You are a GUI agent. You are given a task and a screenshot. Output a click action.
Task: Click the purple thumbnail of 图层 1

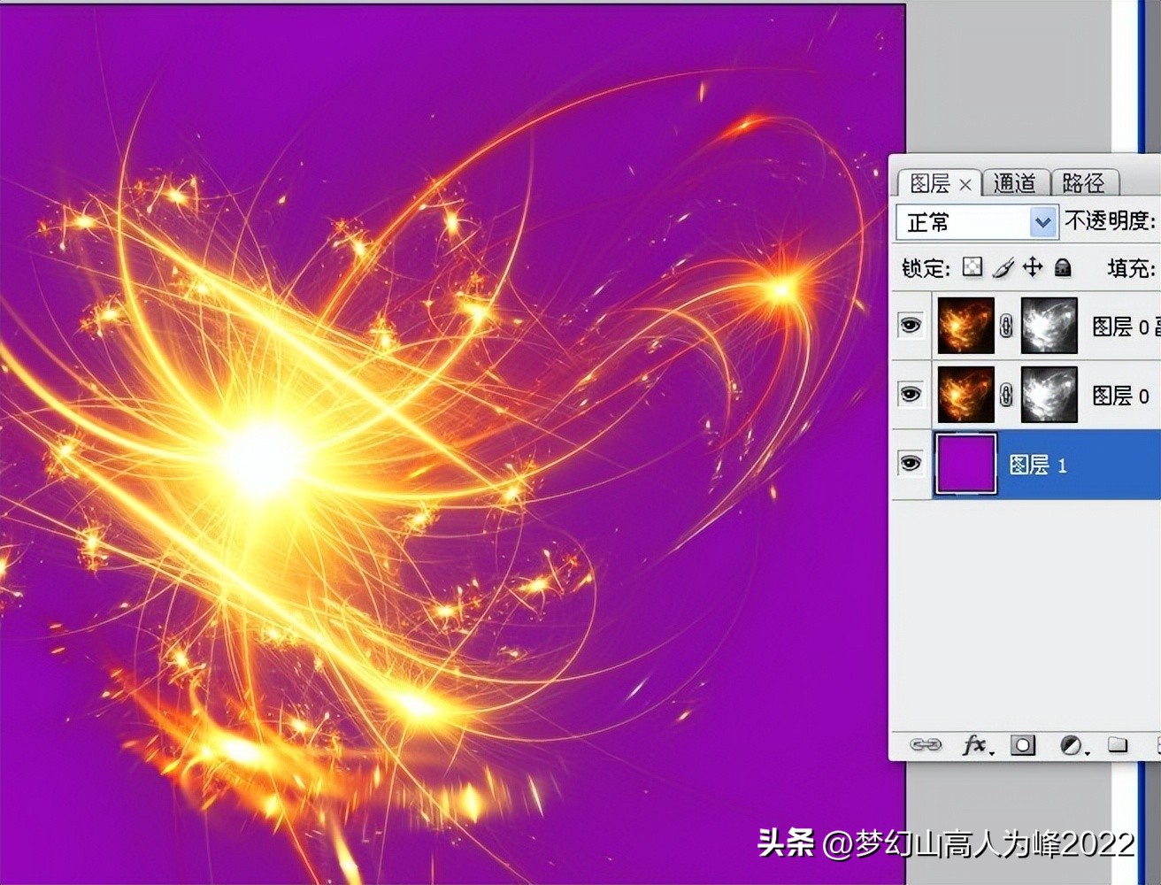[x=965, y=462]
